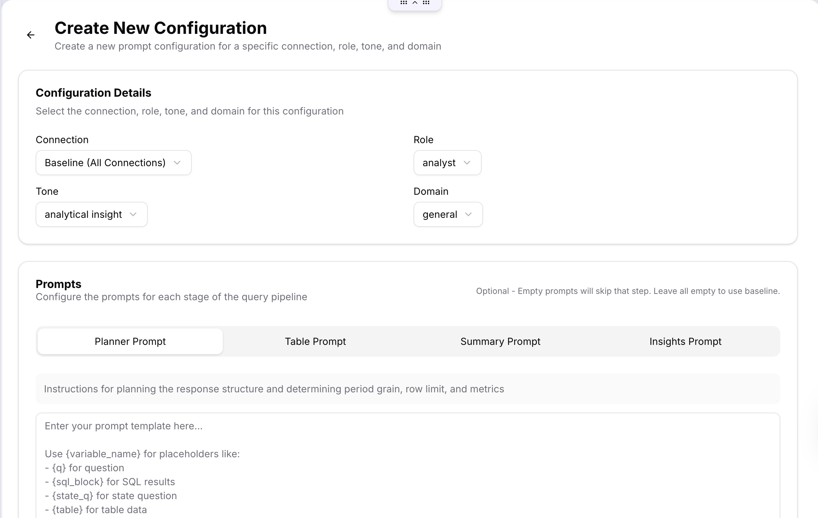Open the general Domain dropdown
818x518 pixels.
click(x=448, y=214)
